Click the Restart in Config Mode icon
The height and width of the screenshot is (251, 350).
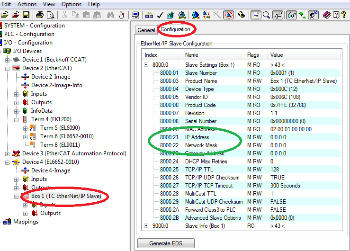point(196,15)
